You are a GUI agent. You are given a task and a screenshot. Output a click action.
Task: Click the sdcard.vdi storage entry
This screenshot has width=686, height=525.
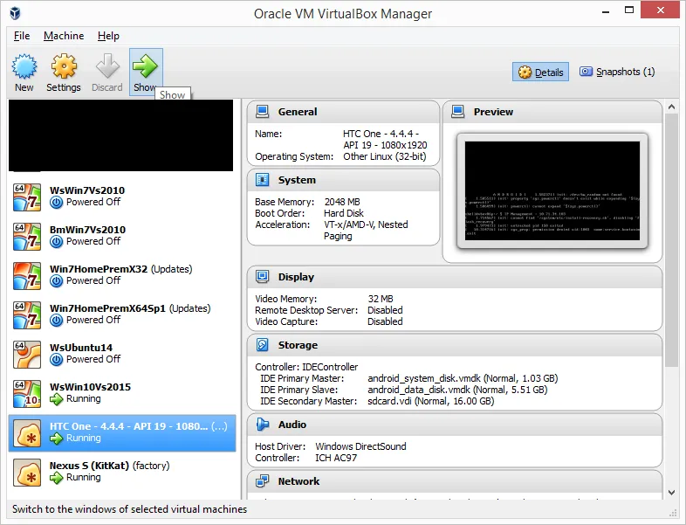point(431,401)
